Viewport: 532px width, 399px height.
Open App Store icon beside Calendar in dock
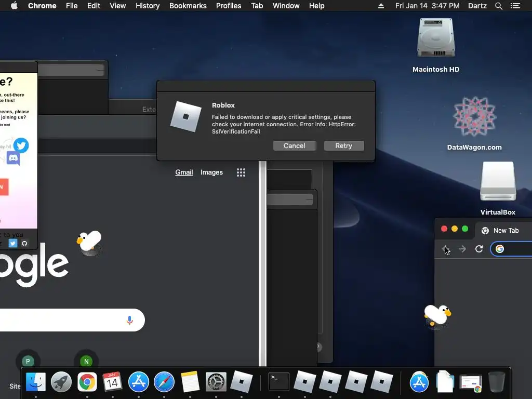click(138, 382)
